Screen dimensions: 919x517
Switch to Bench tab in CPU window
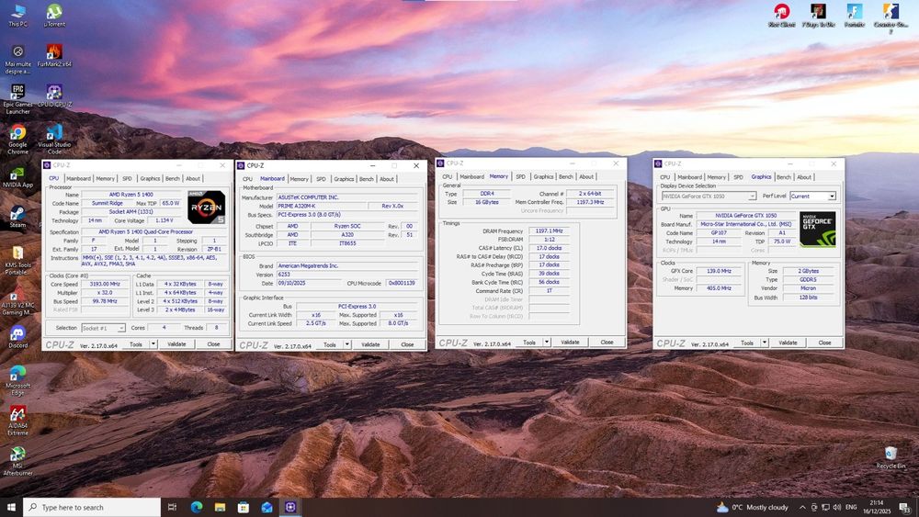tap(173, 178)
